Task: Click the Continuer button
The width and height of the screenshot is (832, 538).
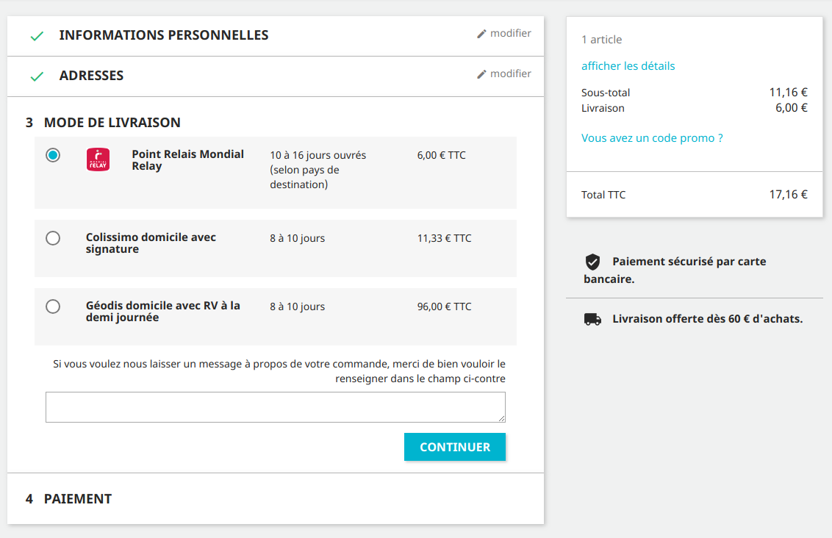Action: [455, 447]
